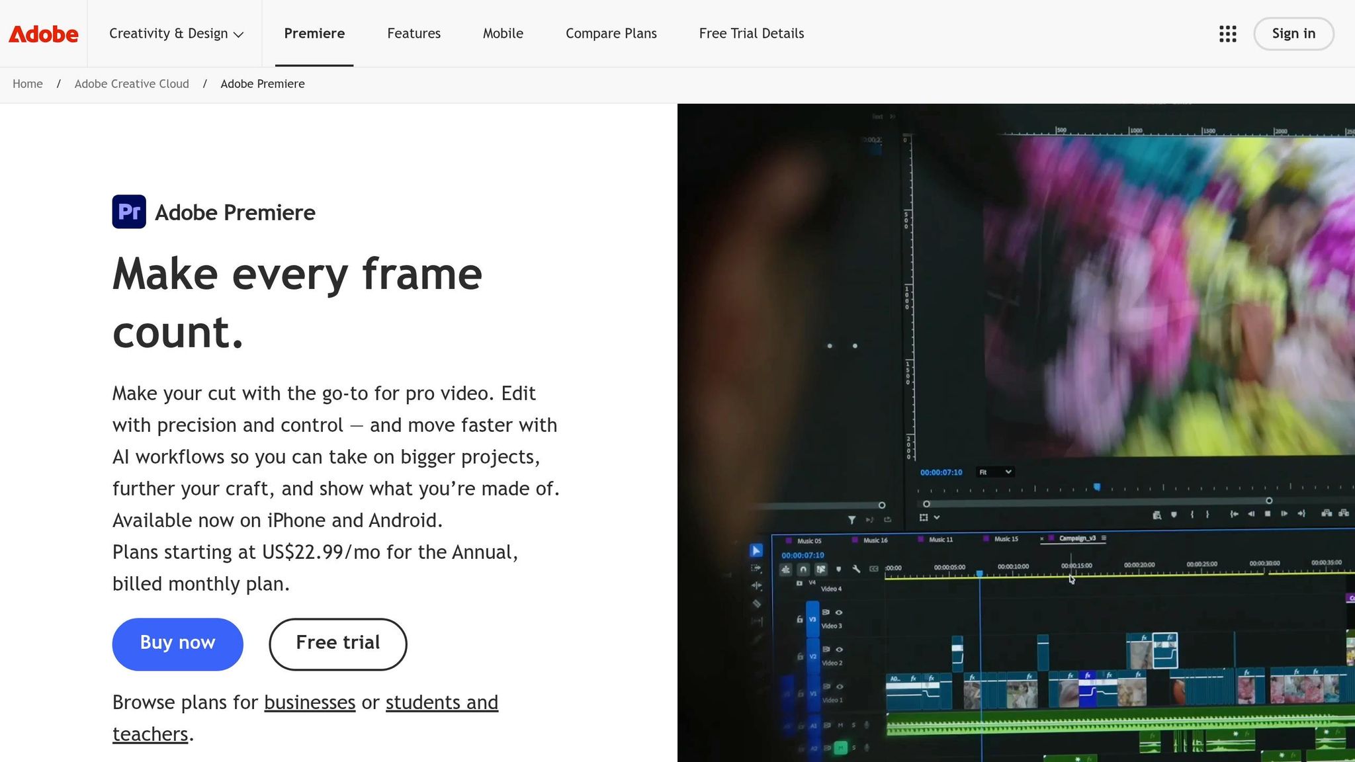Click the Adobe Premiere breadcrumb text
Screen dimensions: 1355x762
point(263,84)
